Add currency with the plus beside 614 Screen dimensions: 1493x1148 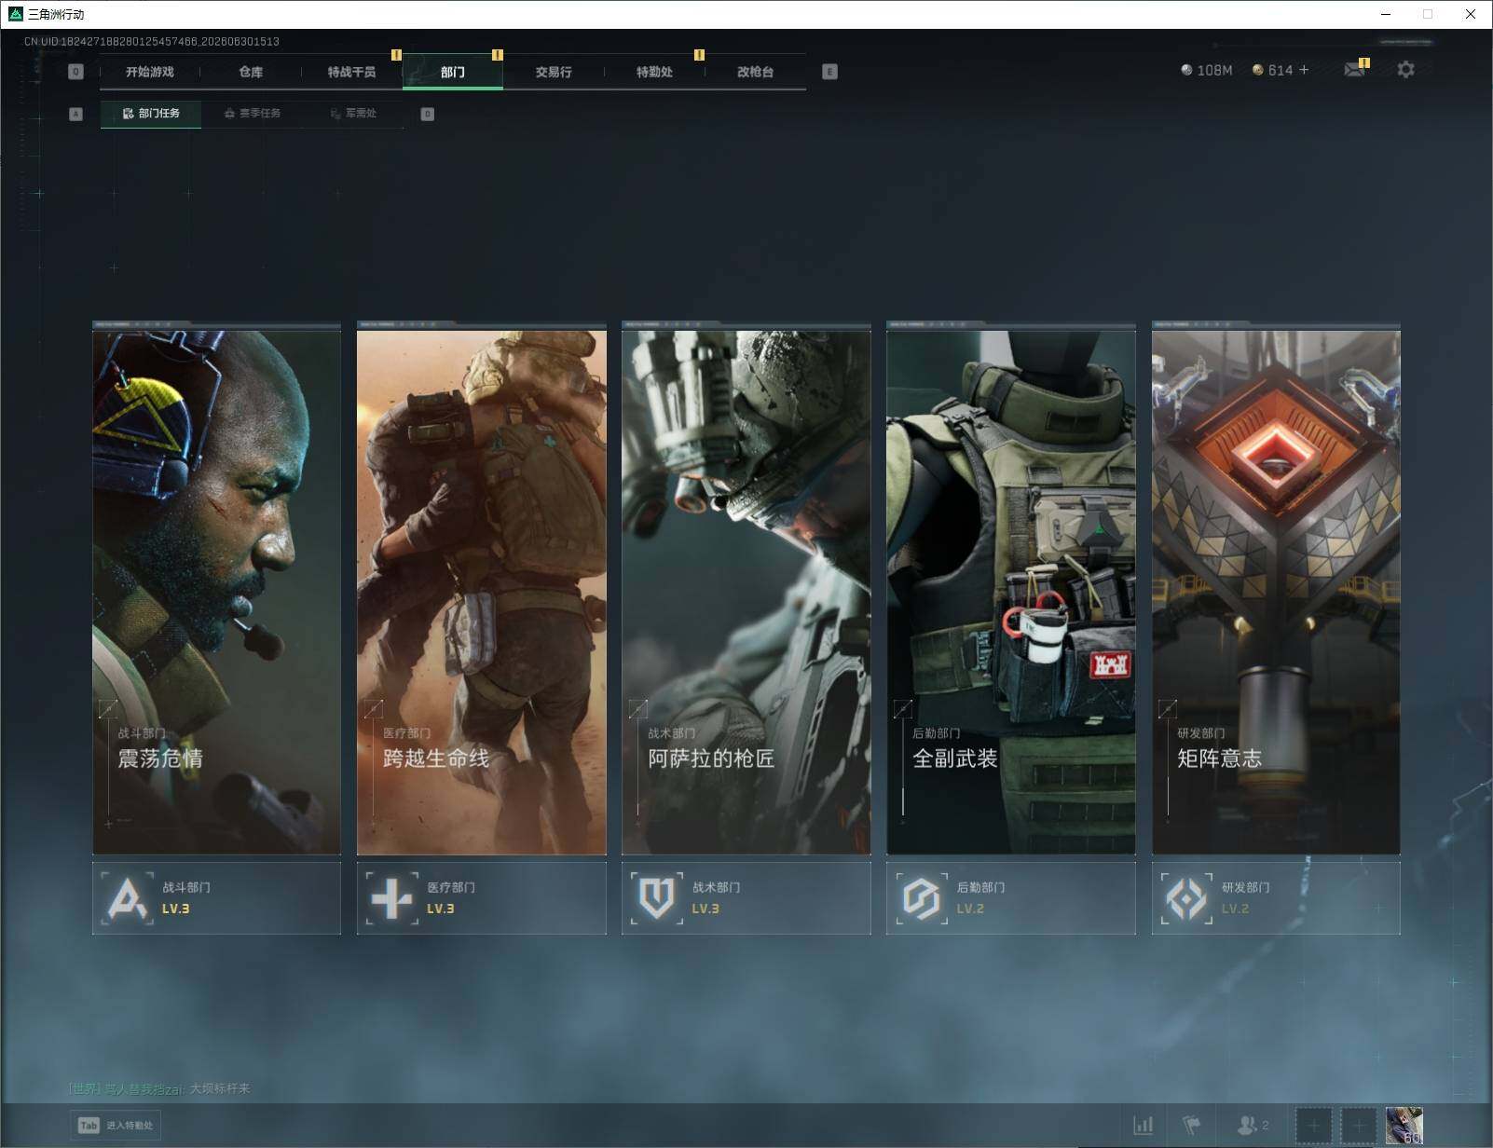tap(1304, 70)
